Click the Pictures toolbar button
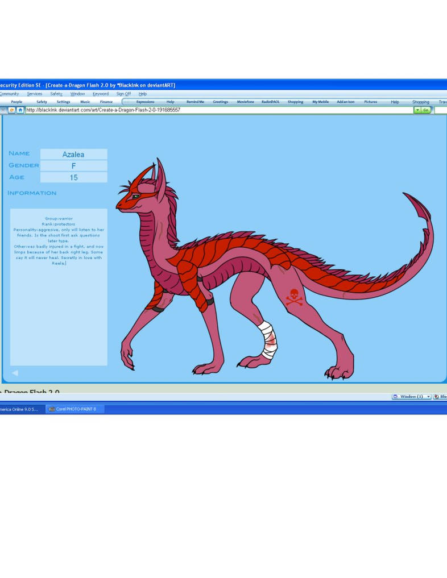 371,102
